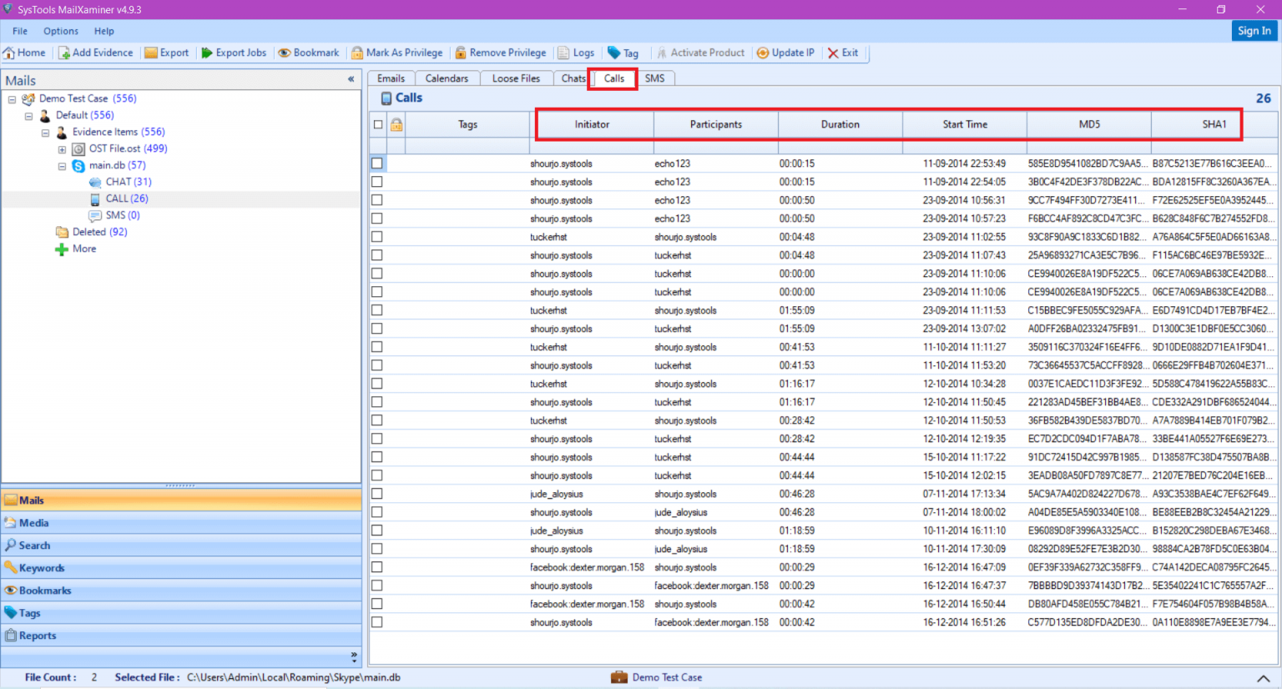Open the Media pane in sidebar
The width and height of the screenshot is (1282, 689).
[181, 523]
